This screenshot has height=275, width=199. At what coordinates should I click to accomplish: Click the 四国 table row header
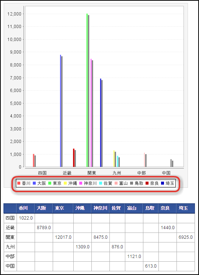point(10,218)
